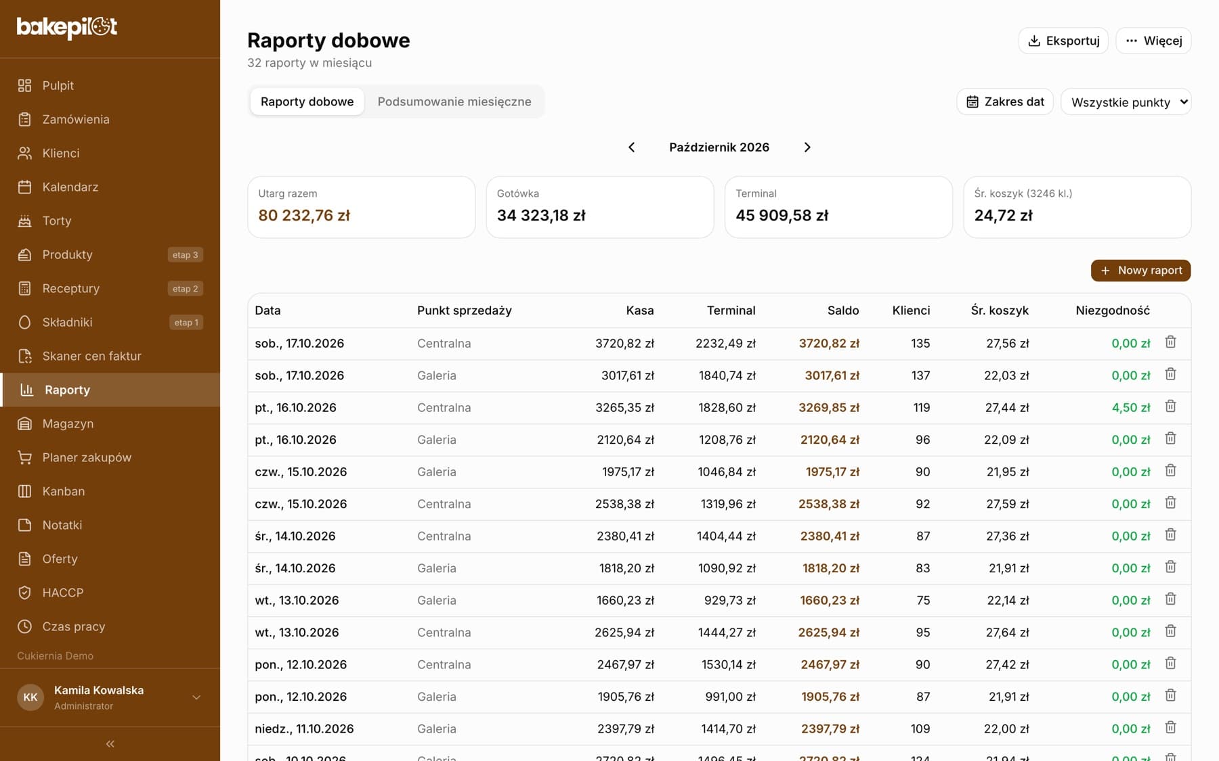Click the Nowy raport button
This screenshot has height=761, width=1219.
pos(1140,271)
